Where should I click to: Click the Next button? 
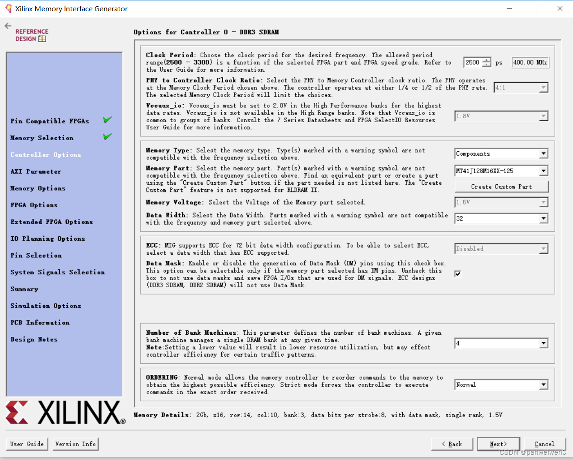(498, 444)
